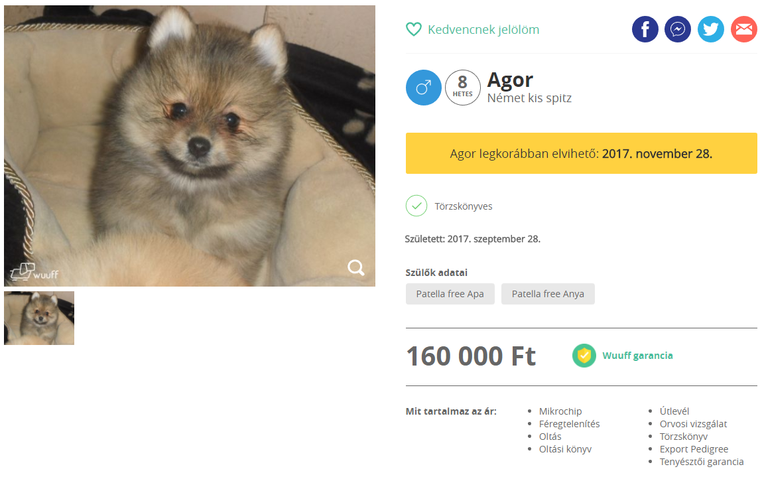Share listing on Facebook
Viewport: 762px width, 479px height.
645,29
